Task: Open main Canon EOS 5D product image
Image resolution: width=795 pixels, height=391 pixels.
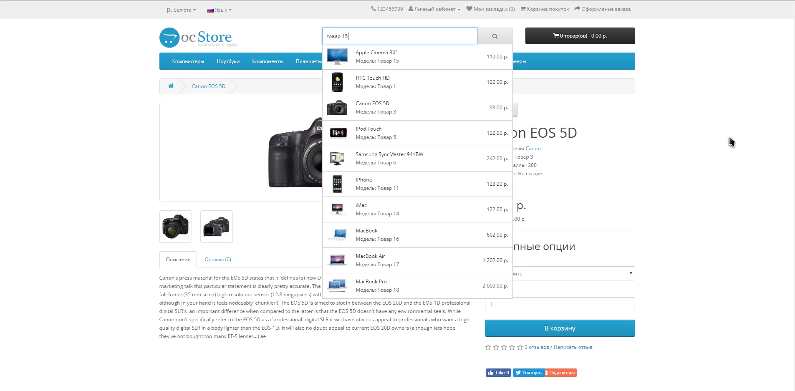Action: click(241, 152)
